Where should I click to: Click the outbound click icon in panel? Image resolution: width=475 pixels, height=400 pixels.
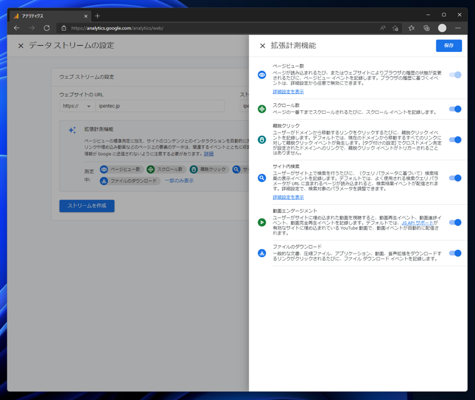coord(262,140)
